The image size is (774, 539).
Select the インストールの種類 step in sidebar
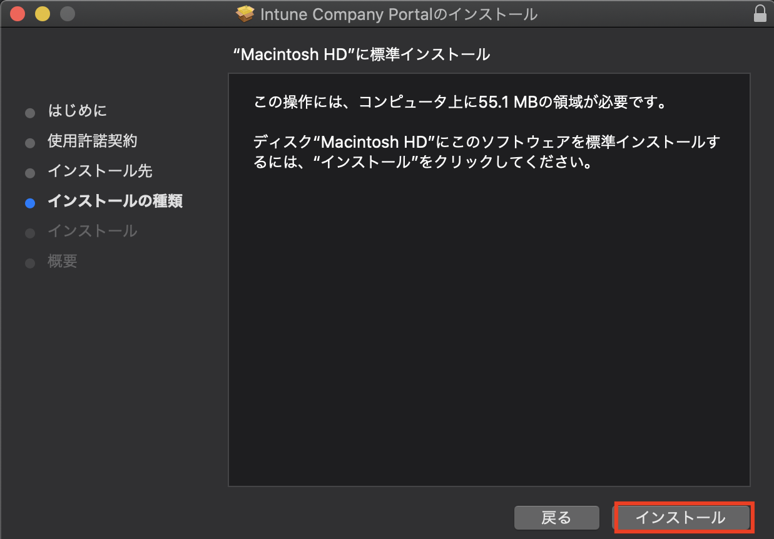point(115,201)
